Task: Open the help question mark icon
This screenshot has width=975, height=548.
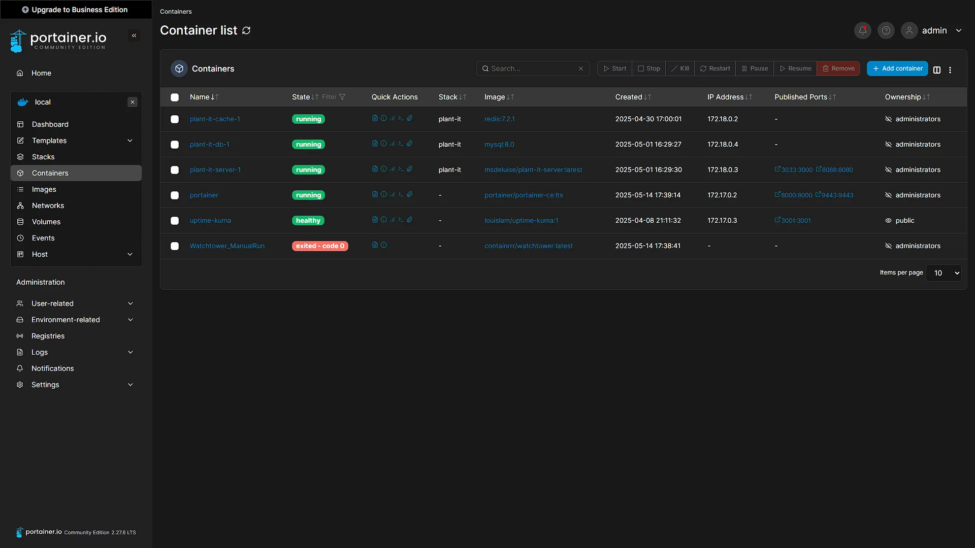Action: coord(886,30)
